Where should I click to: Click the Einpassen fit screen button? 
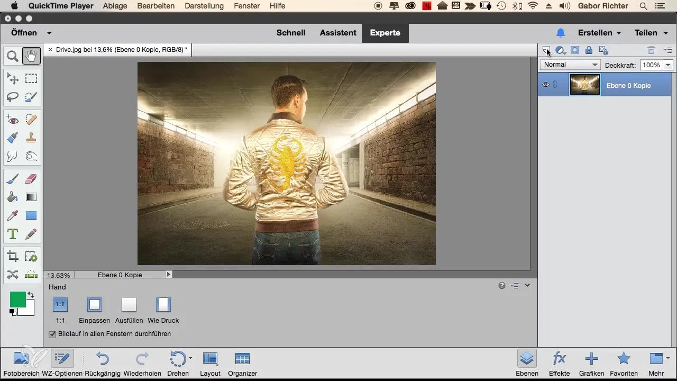pyautogui.click(x=94, y=304)
